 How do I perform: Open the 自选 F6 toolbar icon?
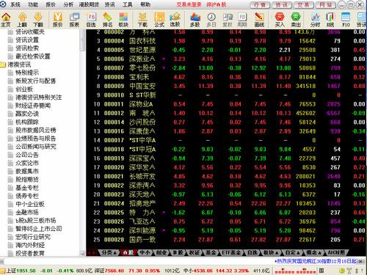tap(91, 20)
